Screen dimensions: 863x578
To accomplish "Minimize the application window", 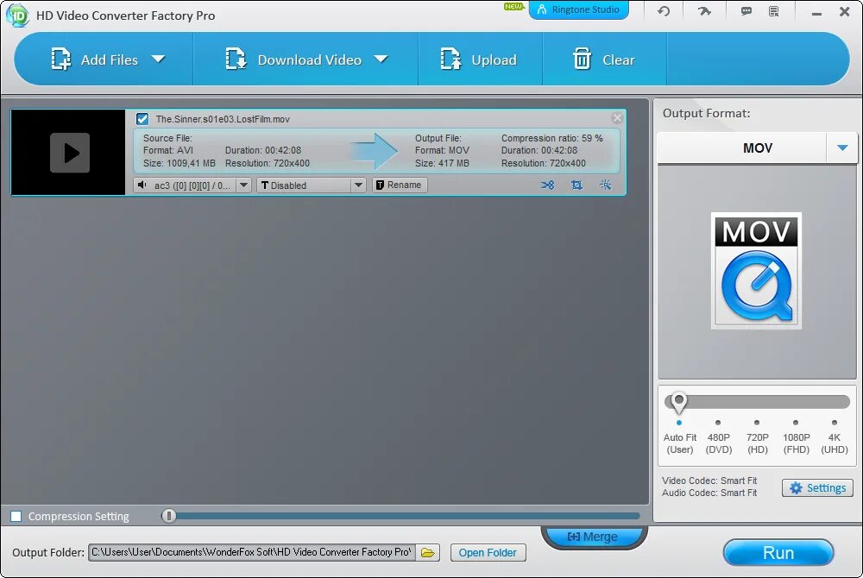I will 816,12.
